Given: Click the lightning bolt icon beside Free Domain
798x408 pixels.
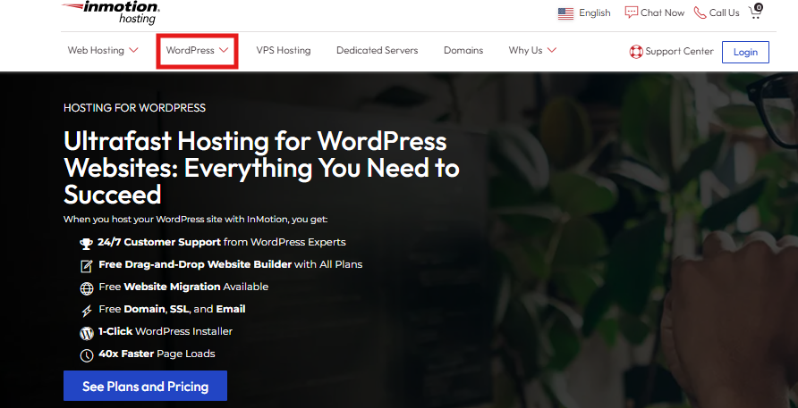Looking at the screenshot, I should coord(87,311).
